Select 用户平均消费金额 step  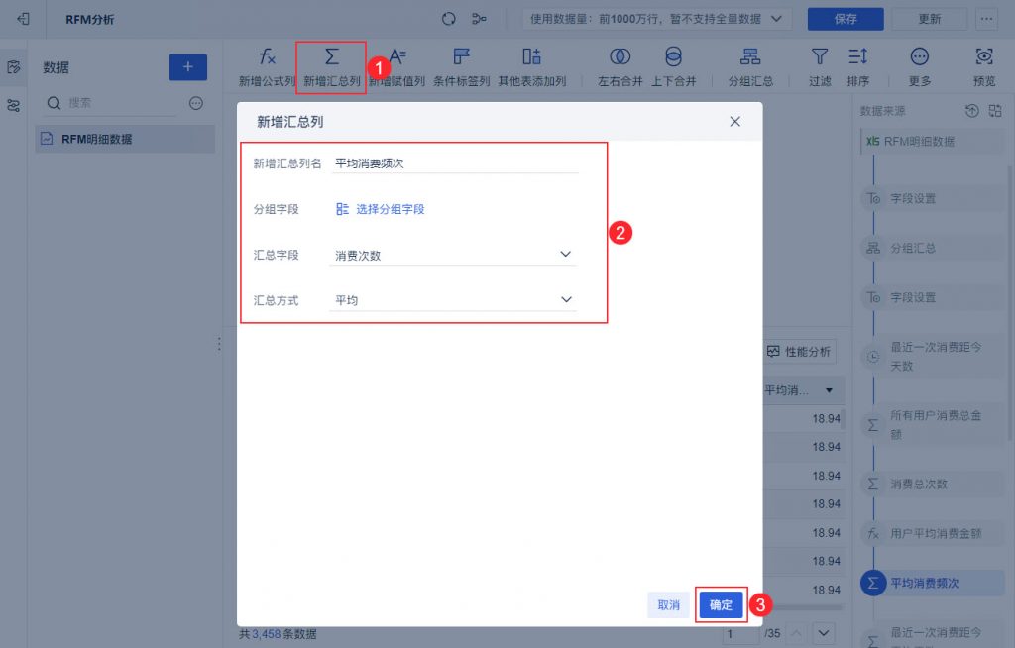click(x=932, y=533)
